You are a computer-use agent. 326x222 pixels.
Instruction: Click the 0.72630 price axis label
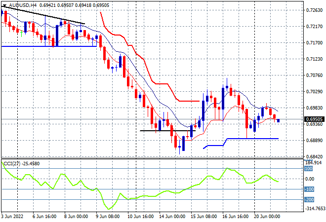pyautogui.click(x=314, y=10)
